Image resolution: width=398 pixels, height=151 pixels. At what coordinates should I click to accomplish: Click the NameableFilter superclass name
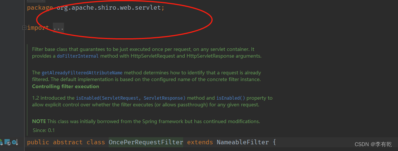click(242, 142)
